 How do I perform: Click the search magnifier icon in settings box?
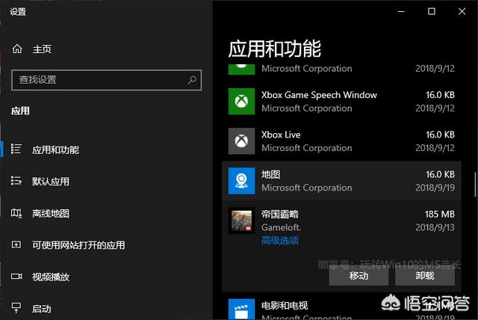(x=192, y=79)
